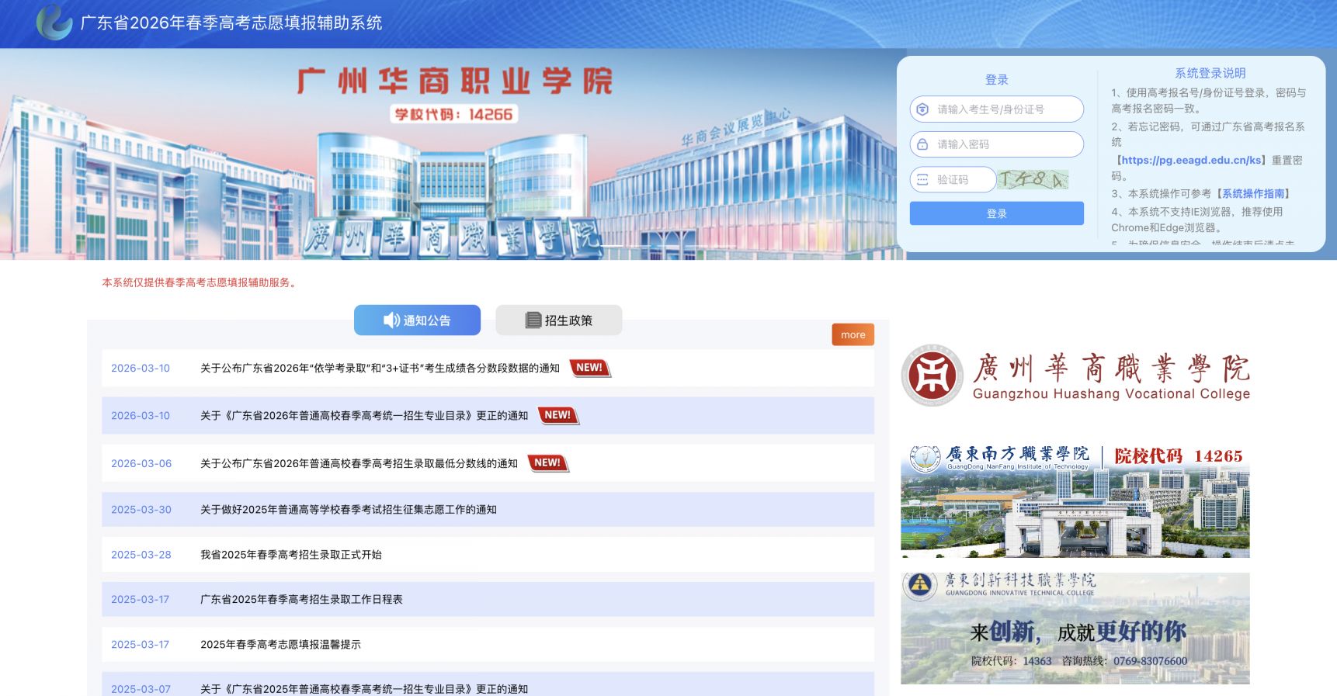The height and width of the screenshot is (696, 1337).
Task: Open 录取最低分数线 notice dated 2026-03-06
Action: (x=359, y=463)
